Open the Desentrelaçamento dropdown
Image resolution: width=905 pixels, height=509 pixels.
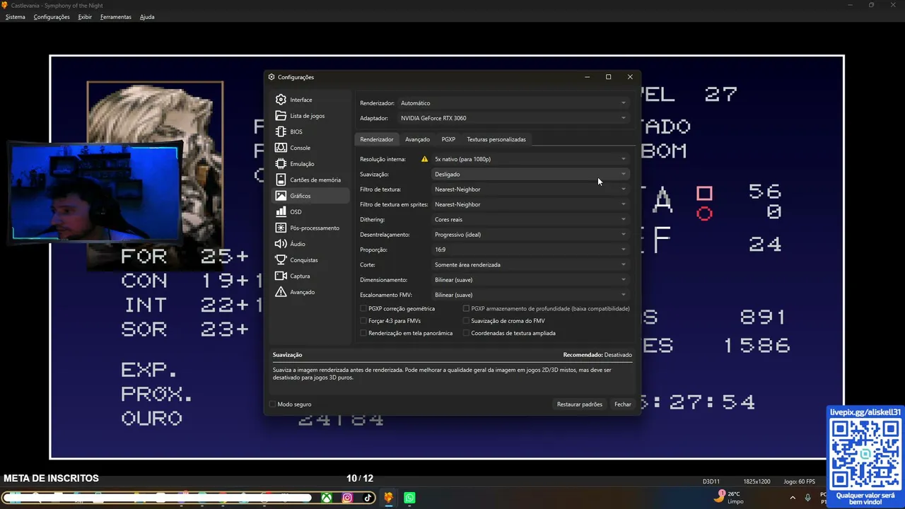530,235
